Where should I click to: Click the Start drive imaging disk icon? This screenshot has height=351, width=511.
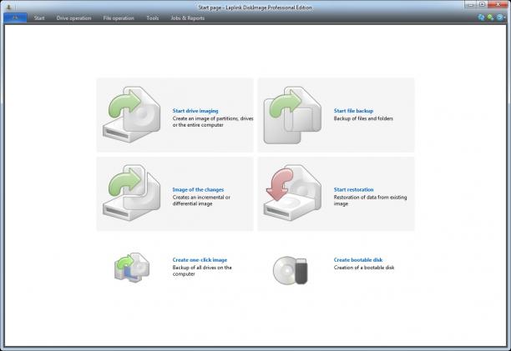(x=132, y=114)
